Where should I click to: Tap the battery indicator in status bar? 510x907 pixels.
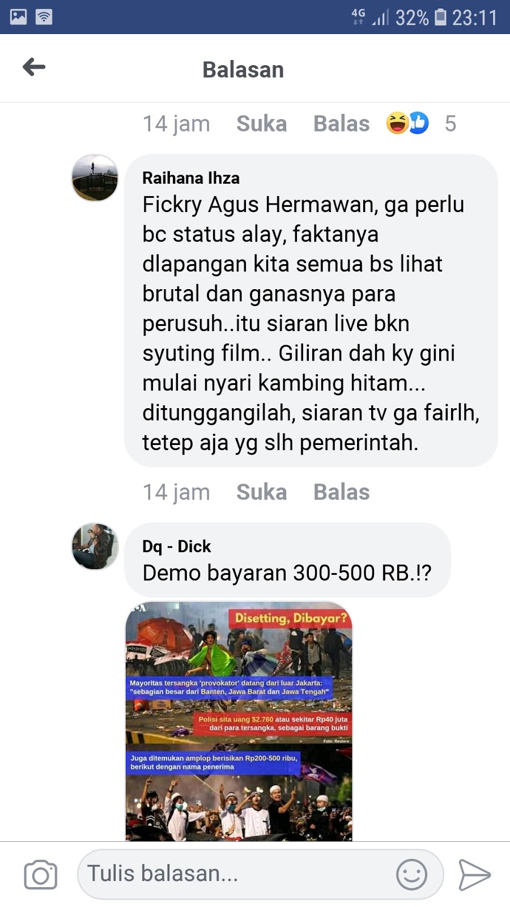click(x=441, y=17)
